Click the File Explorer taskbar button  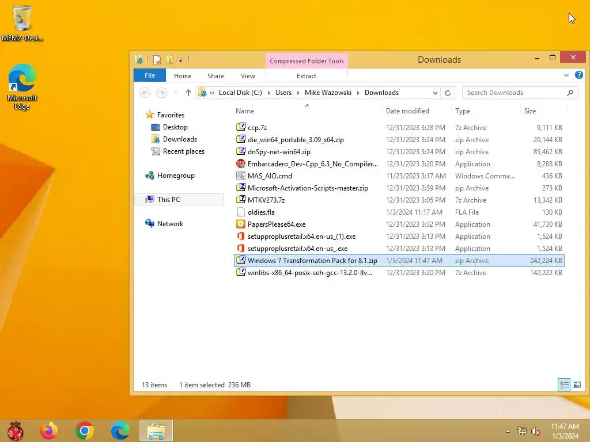[x=156, y=430]
